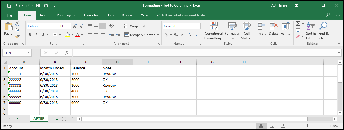Click the Copy icon
The height and width of the screenshot is (130, 344).
17,30
